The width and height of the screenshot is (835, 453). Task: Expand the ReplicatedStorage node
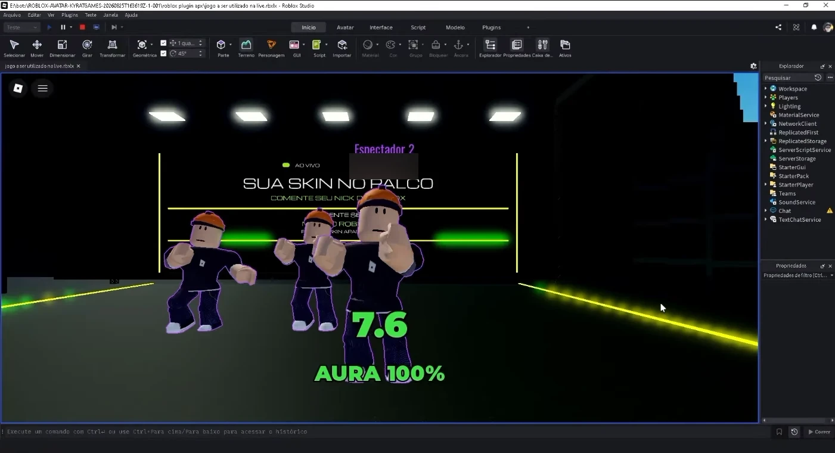pos(766,141)
